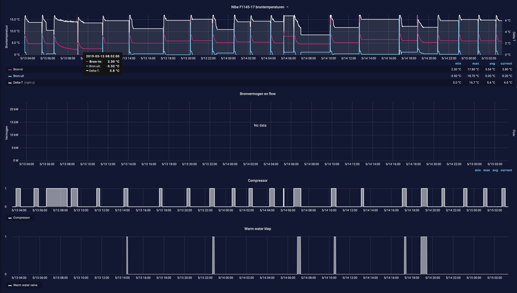This screenshot has width=517, height=293.
Task: Click the 6 °C right-axis Delta T label
Action: click(508, 21)
